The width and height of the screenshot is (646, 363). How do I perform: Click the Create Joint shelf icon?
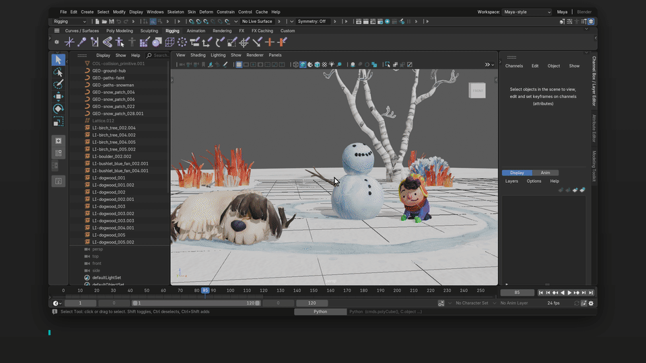(81, 42)
